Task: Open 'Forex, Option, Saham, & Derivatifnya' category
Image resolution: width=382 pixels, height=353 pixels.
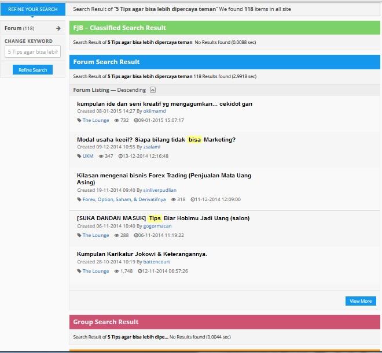Action: 124,199
